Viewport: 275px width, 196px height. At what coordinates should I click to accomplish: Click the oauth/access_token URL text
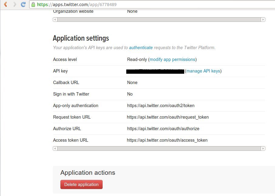click(x=167, y=140)
